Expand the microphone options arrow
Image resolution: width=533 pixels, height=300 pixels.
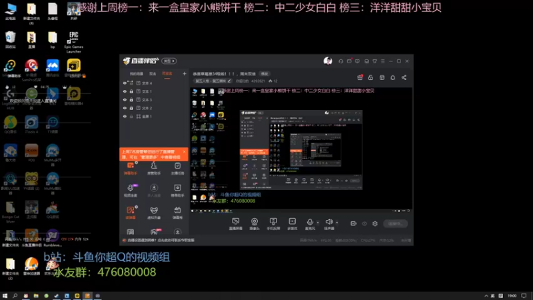point(318,223)
